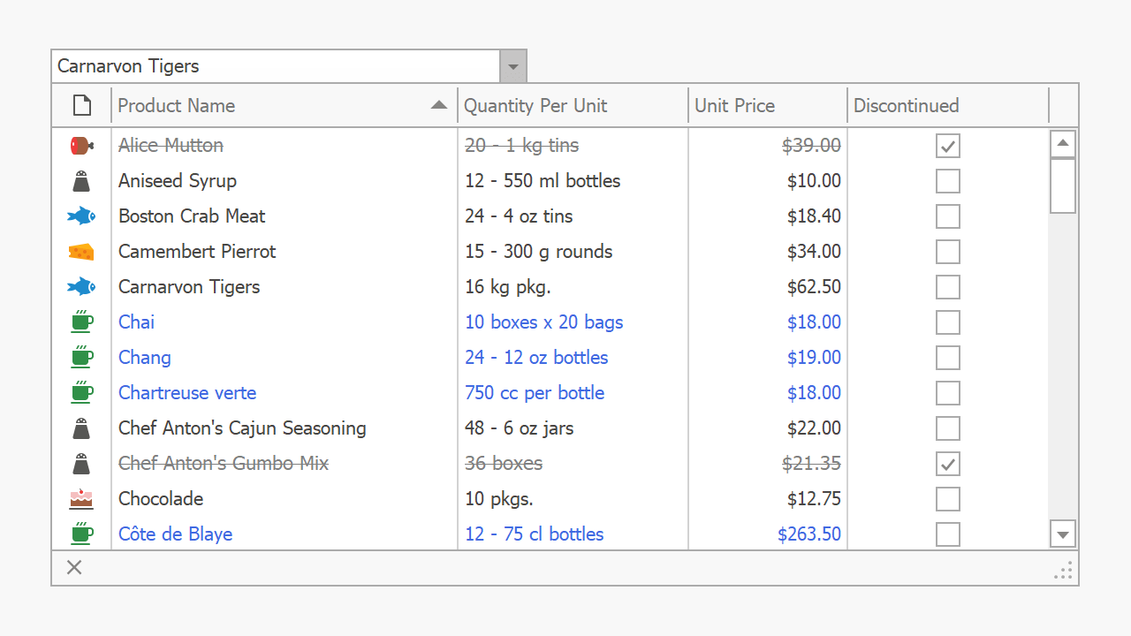The height and width of the screenshot is (636, 1131).
Task: Toggle the Product Name sort arrow
Action: [438, 106]
